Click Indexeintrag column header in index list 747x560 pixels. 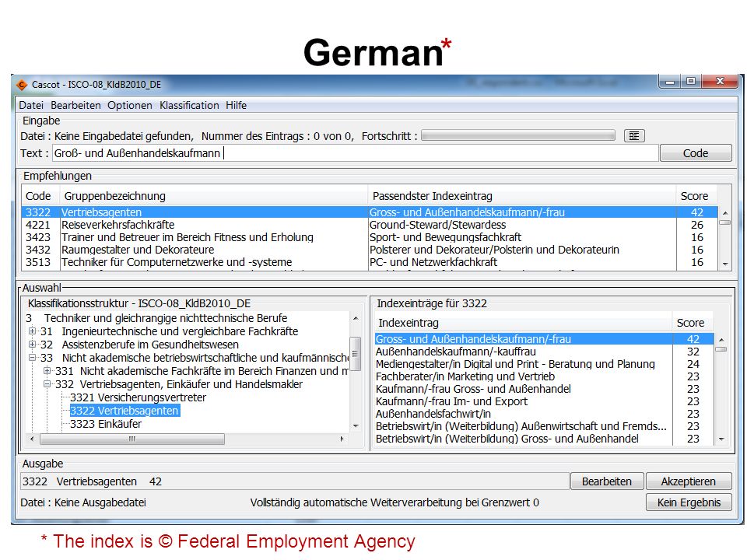point(523,323)
